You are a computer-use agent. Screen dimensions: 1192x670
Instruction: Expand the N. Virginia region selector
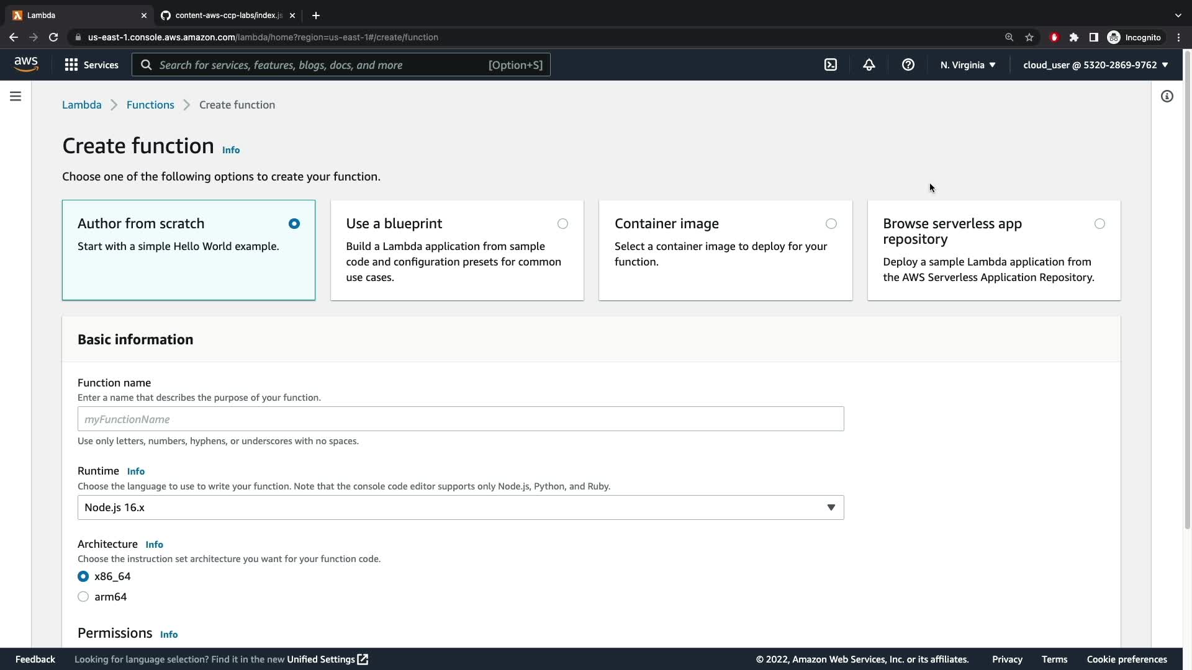coord(967,65)
